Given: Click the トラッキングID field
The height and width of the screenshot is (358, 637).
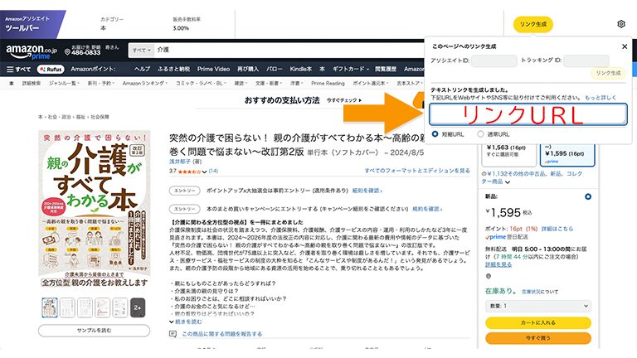Looking at the screenshot, I should (x=586, y=60).
